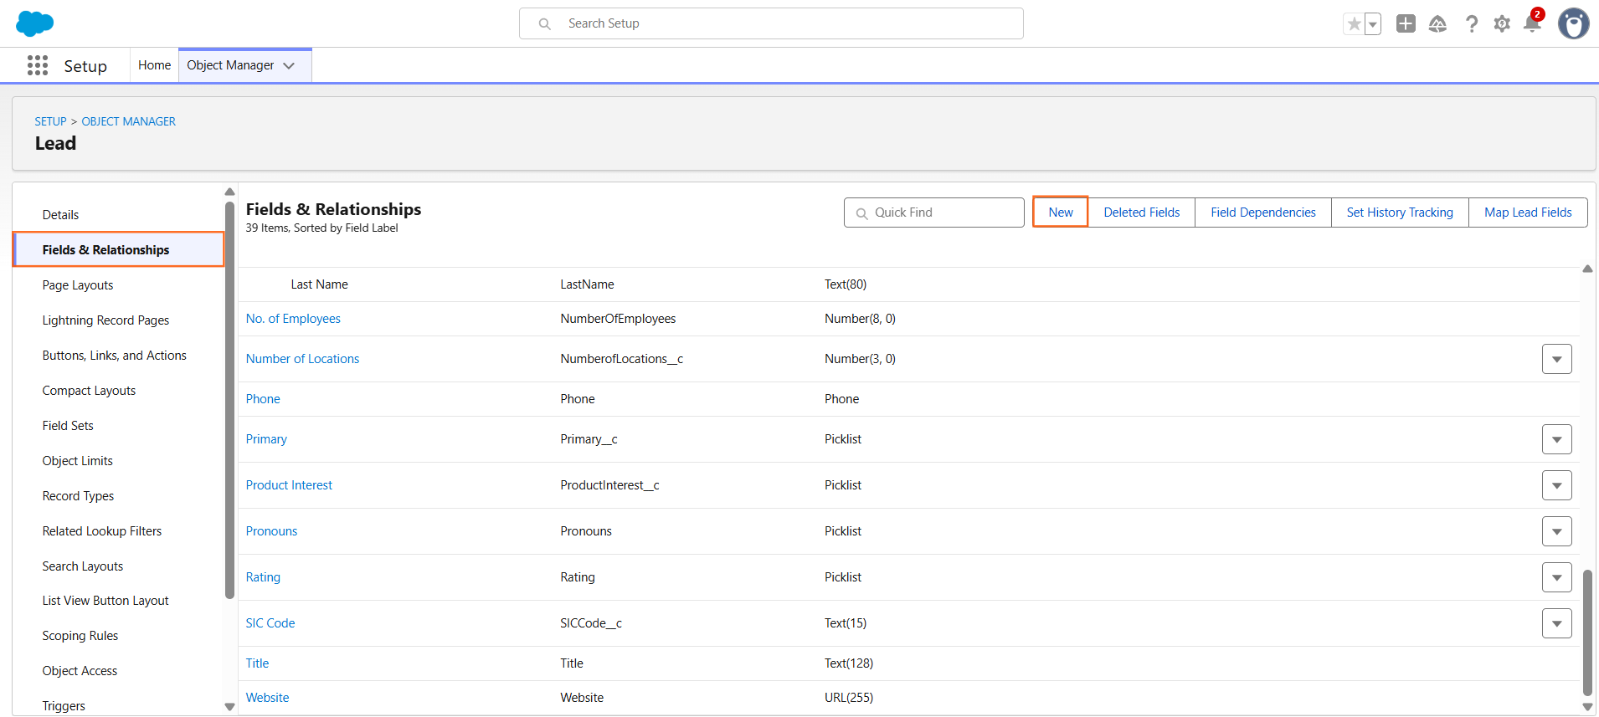Open the help question mark icon
Image resolution: width=1599 pixels, height=717 pixels.
(x=1471, y=23)
